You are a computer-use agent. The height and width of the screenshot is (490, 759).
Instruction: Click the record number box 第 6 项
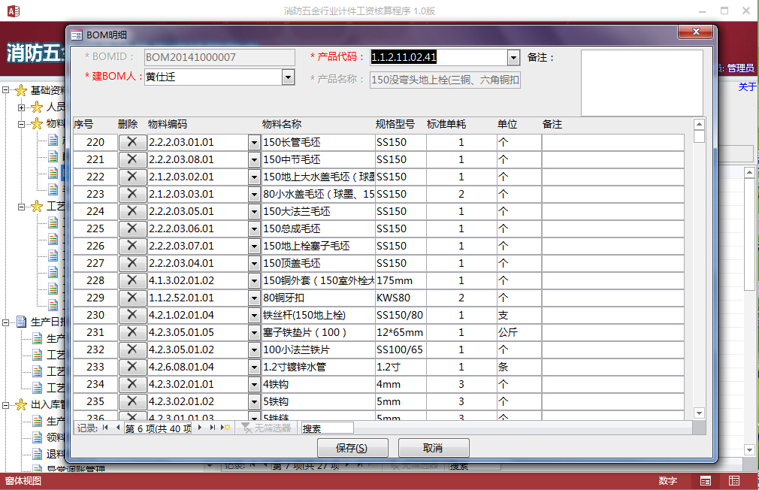[x=158, y=428]
